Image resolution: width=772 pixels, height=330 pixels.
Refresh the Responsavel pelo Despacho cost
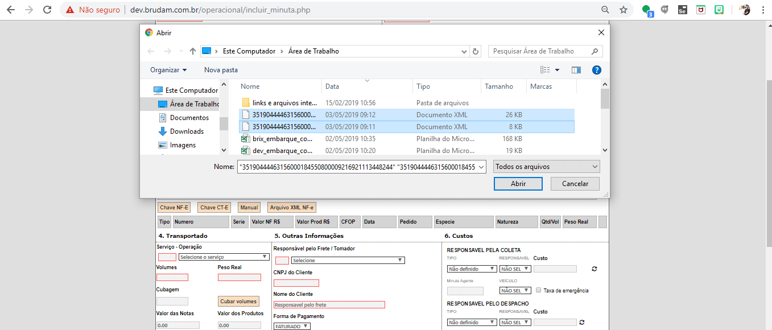tap(581, 322)
